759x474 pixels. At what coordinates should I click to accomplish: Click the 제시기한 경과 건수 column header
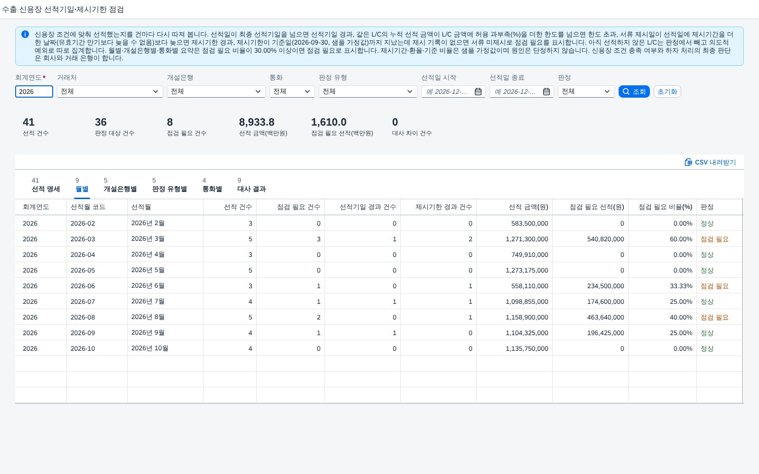coord(438,207)
